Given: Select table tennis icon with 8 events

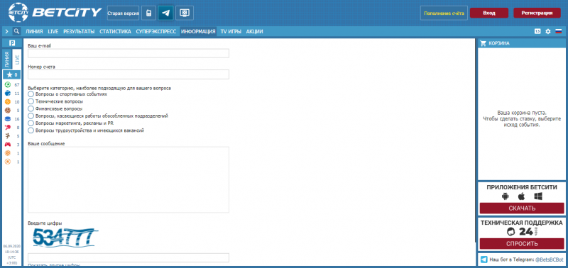Looking at the screenshot, I should point(8,128).
